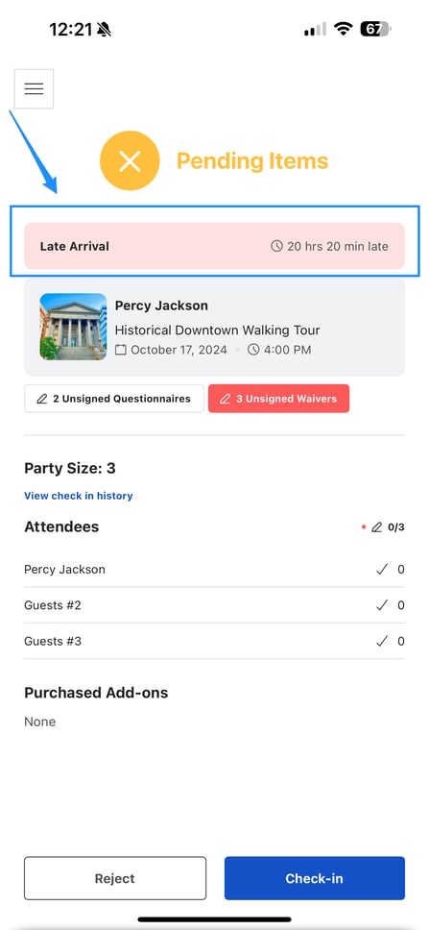Toggle check mark for Guests #3
Screen dimensions: 429x930
coord(382,641)
